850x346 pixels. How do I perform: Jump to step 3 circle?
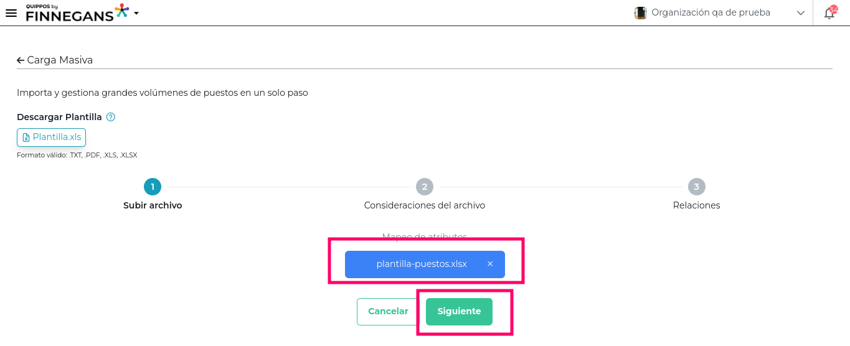(x=696, y=187)
